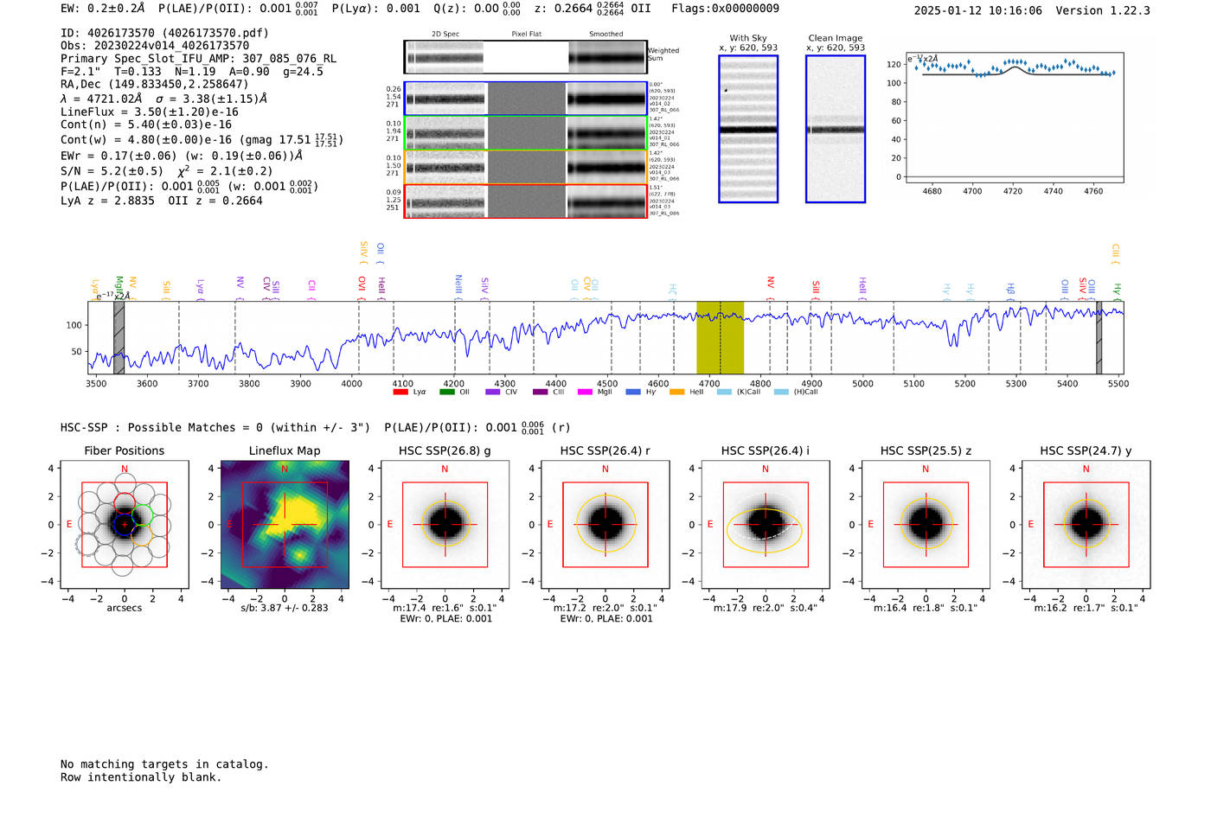Click the 'S/N = 5.2(±0.5)' value
1211x824 pixels.
tap(112, 171)
